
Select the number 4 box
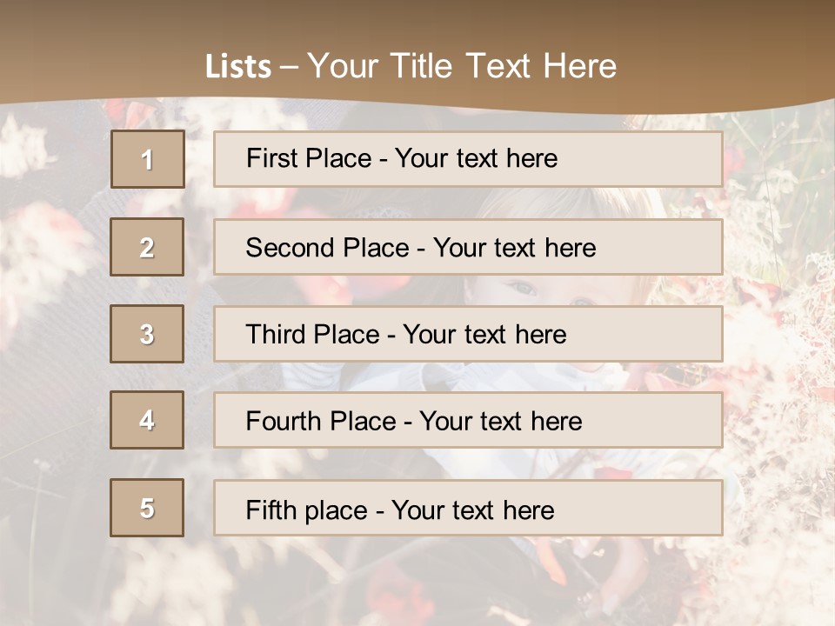point(147,420)
